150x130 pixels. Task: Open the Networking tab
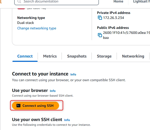(x=133, y=56)
